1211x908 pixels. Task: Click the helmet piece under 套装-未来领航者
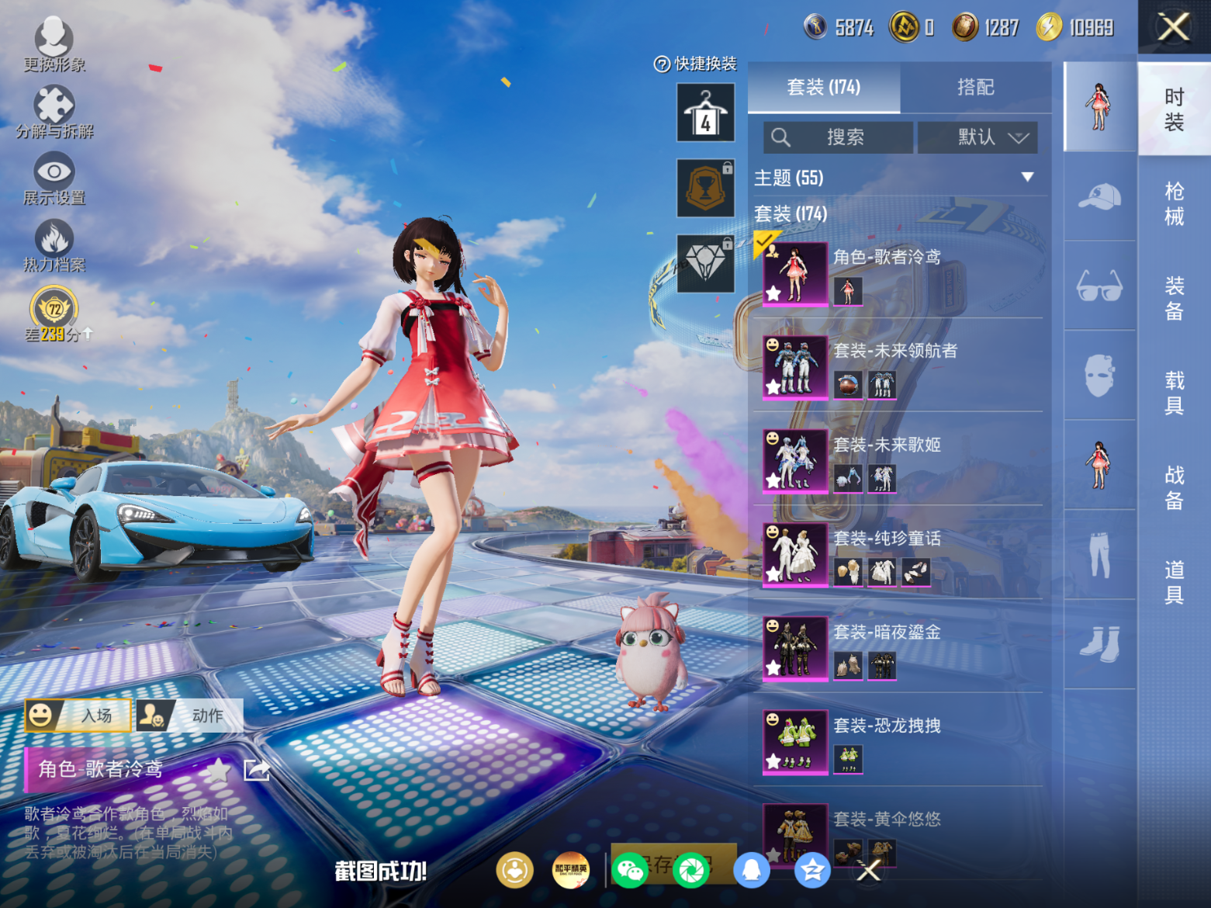tap(848, 385)
